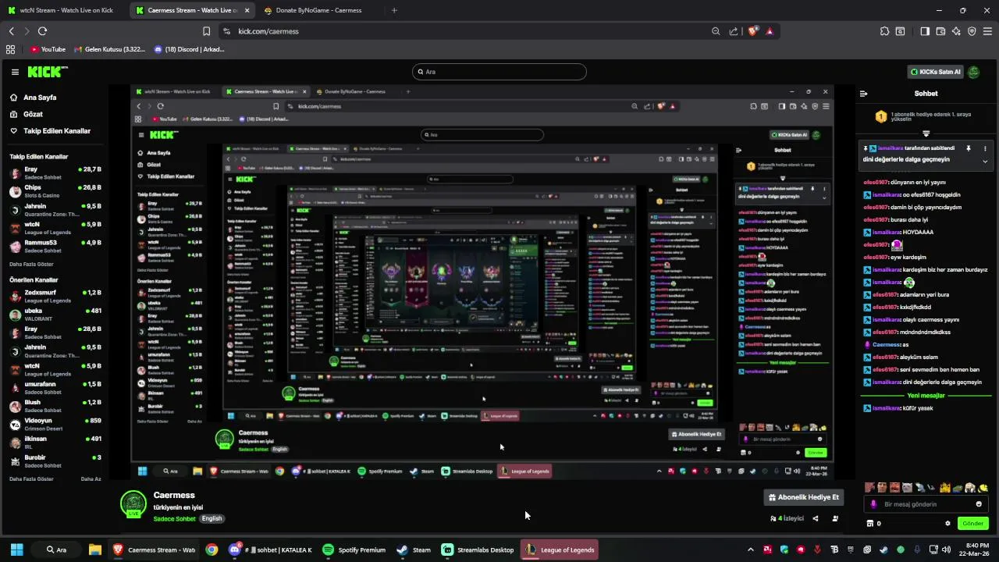Open Gözat browse in sidebar
This screenshot has height=562, width=999.
(x=27, y=114)
